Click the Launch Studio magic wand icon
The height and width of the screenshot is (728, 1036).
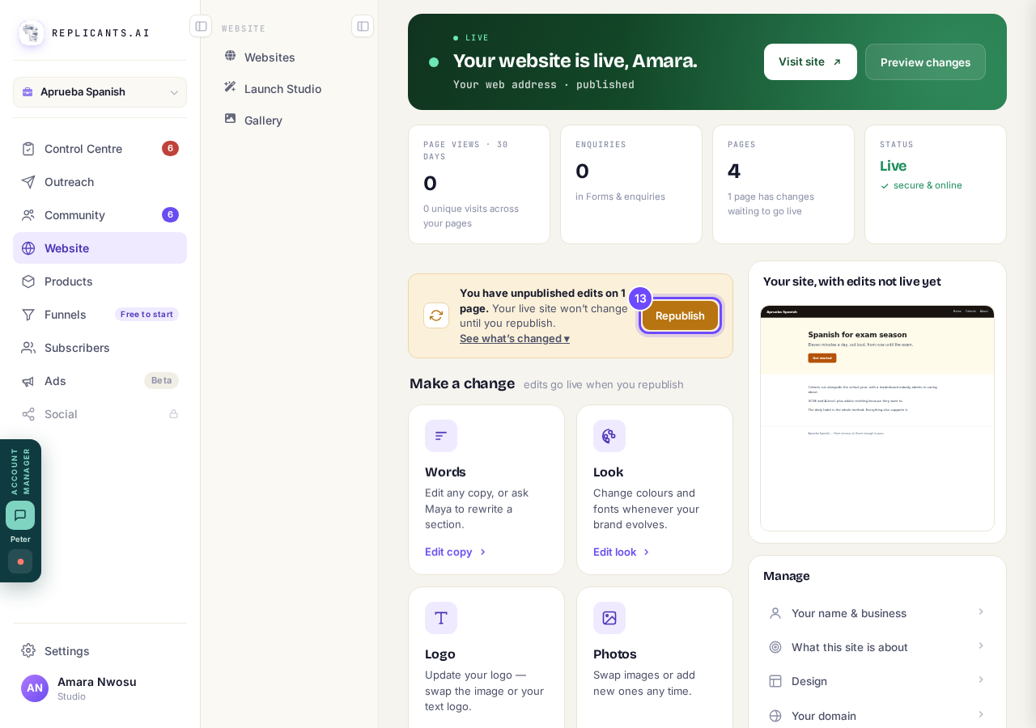(230, 88)
